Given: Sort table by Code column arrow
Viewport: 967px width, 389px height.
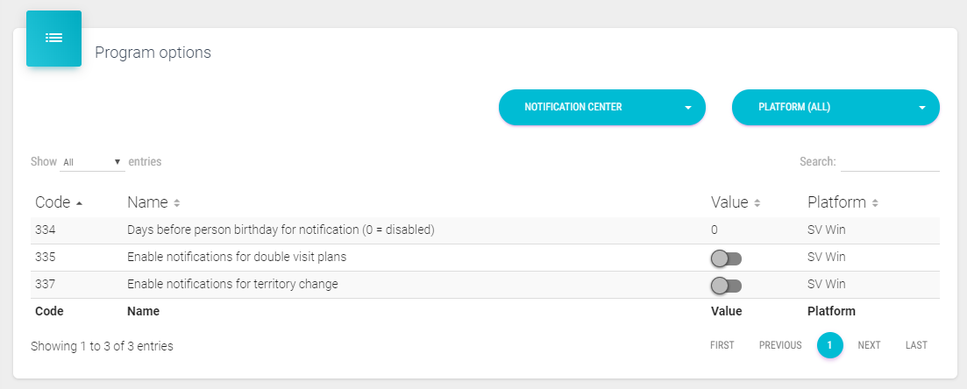Looking at the screenshot, I should pyautogui.click(x=80, y=203).
